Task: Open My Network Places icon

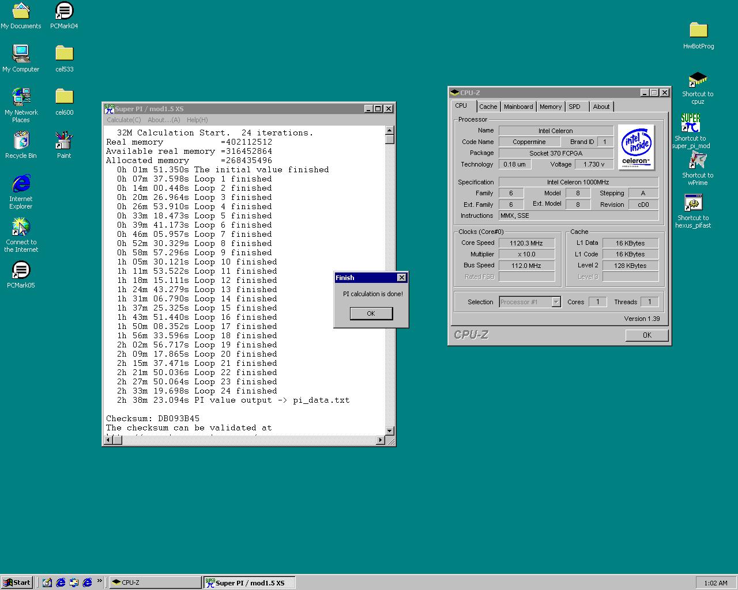Action: tap(21, 105)
